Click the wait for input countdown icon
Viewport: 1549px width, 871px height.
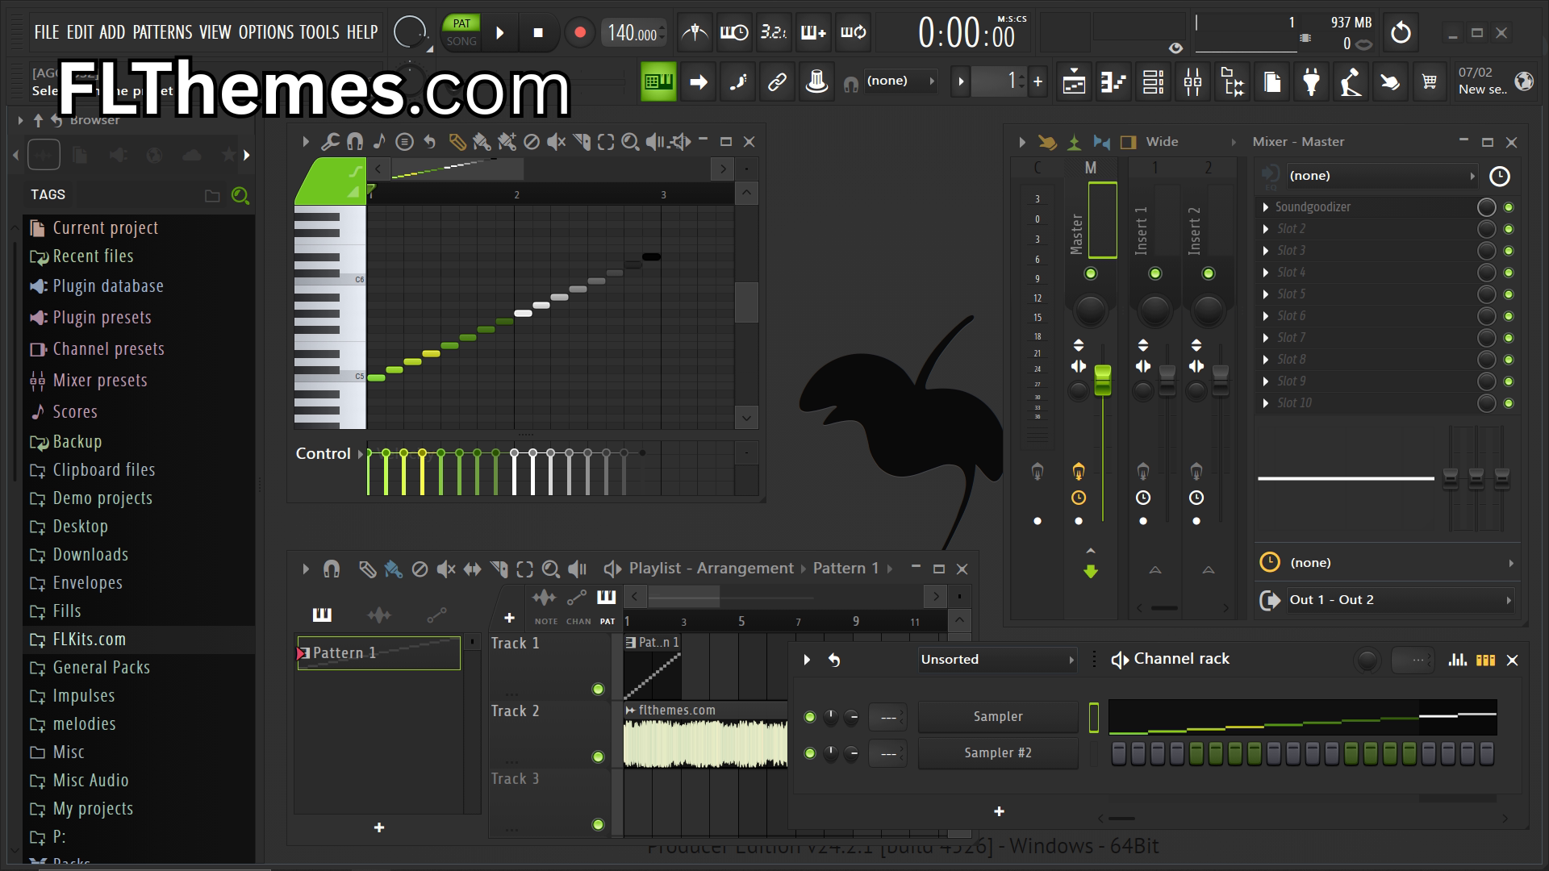click(774, 32)
